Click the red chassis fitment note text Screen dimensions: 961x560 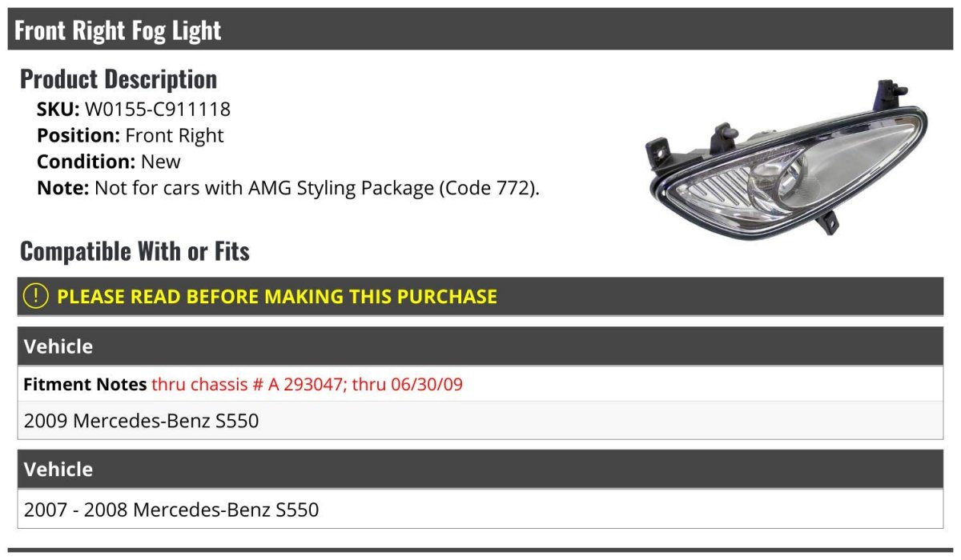(308, 384)
